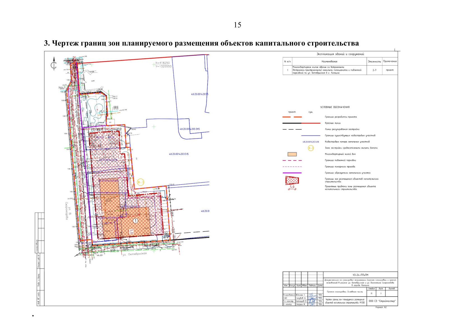Click the section heading '3. Чертеж границ зон'
Image resolution: width=475 pixels, height=336 pixels.
[x=201, y=43]
